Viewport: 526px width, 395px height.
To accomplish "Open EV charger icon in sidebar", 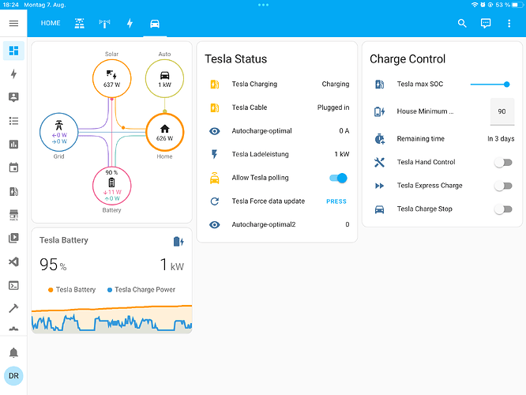I will coord(13,191).
